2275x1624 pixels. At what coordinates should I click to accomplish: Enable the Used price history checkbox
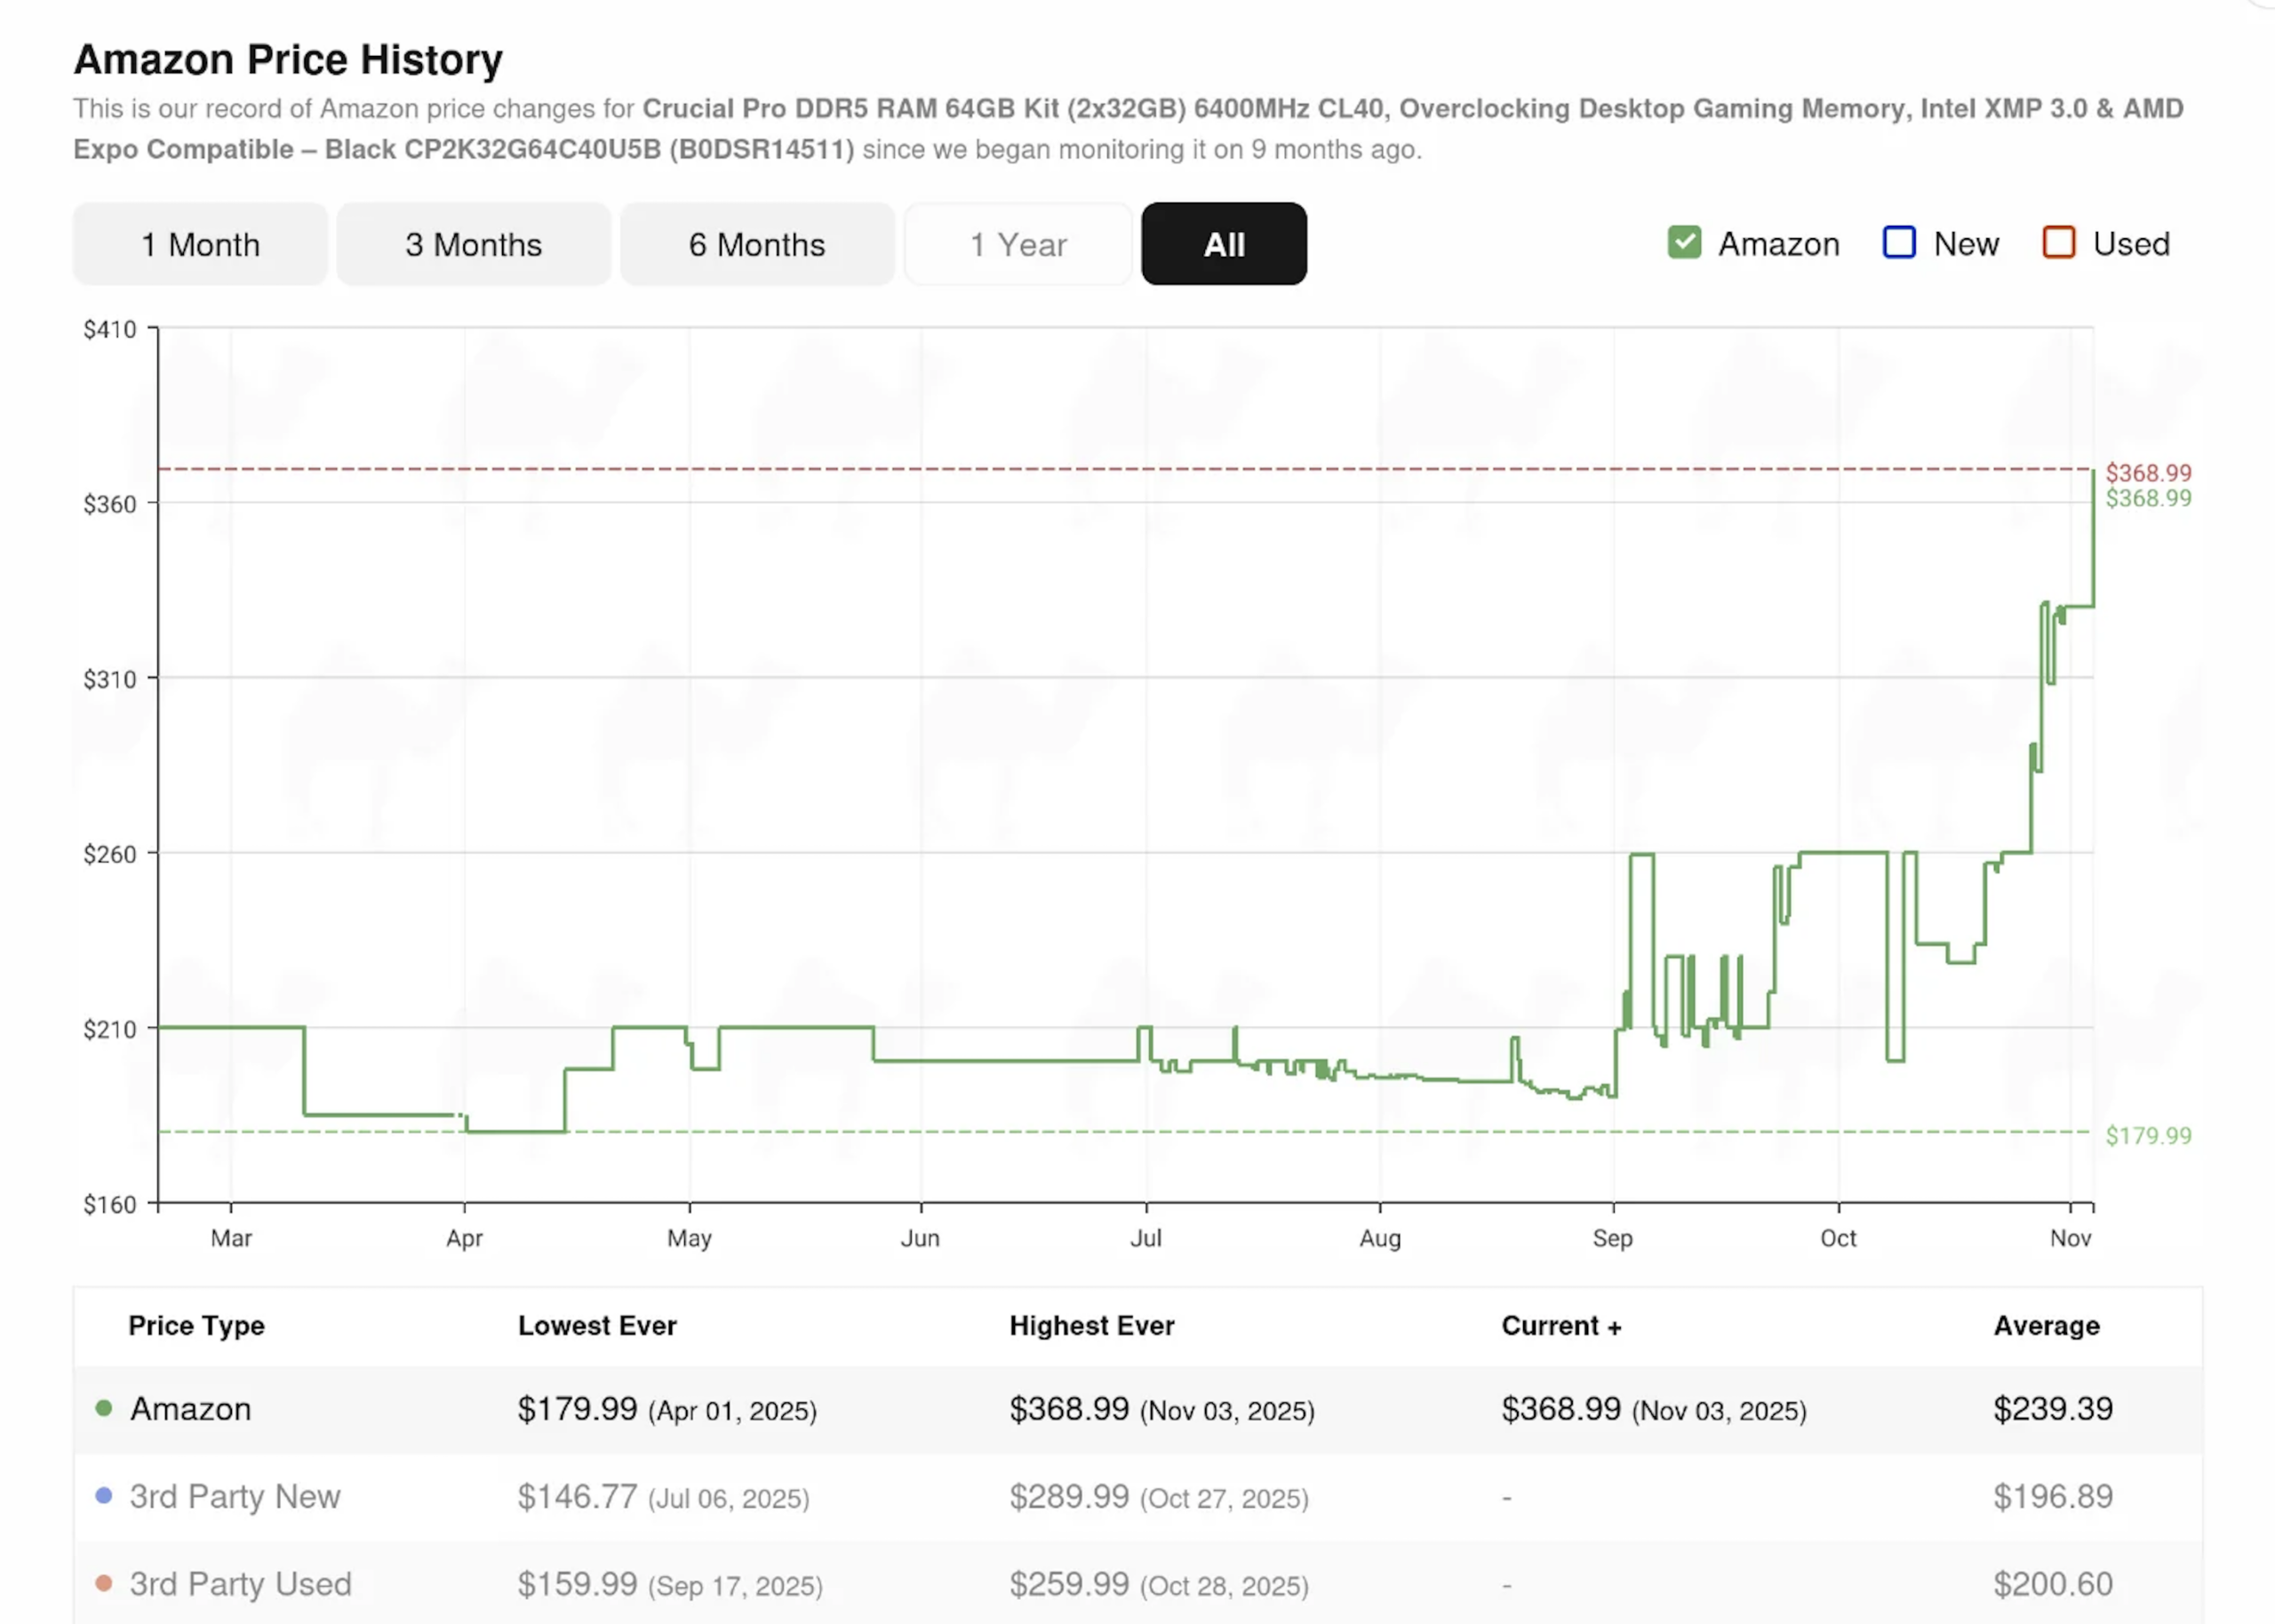2058,242
